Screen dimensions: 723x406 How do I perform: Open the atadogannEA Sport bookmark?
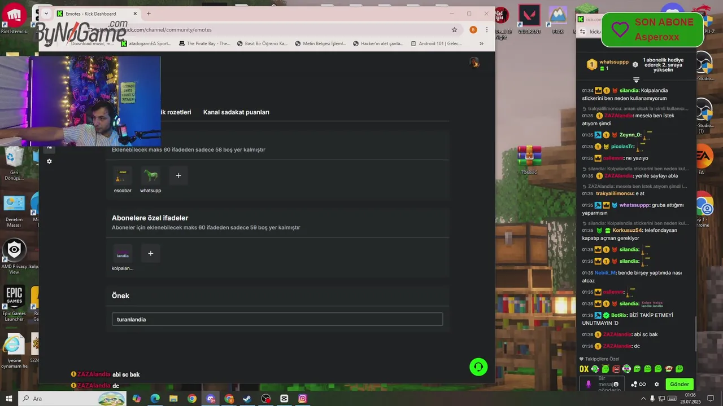146,43
